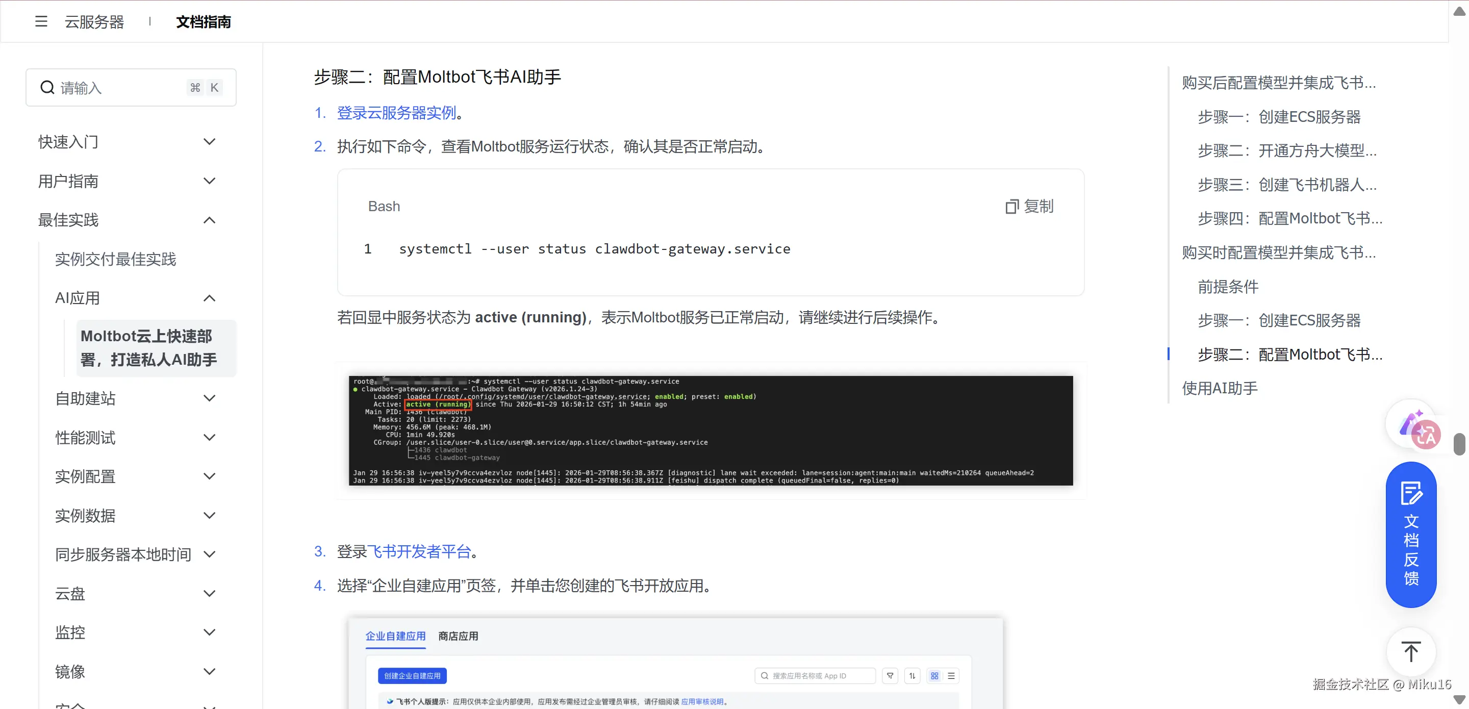Expand the 快速入门 sidebar section
Viewport: 1469px width, 709px height.
tap(209, 141)
